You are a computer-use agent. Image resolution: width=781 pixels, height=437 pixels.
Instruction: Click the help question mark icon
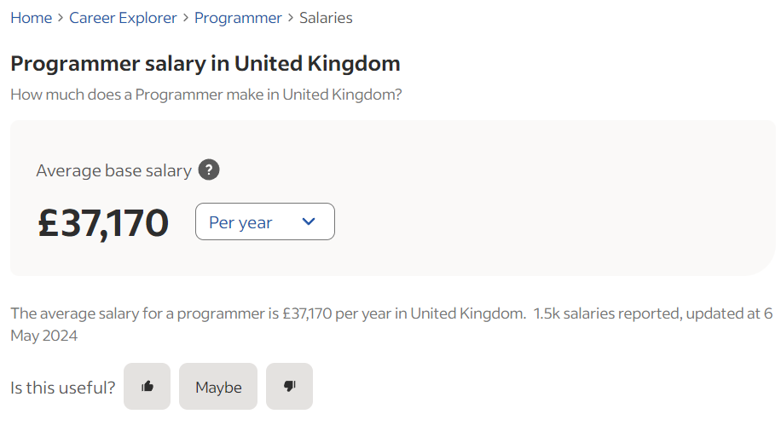209,170
